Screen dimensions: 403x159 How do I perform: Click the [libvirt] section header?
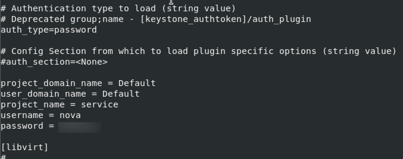(25, 147)
